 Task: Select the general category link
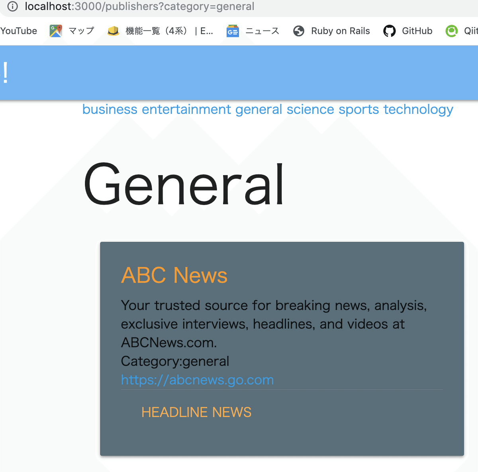click(259, 109)
